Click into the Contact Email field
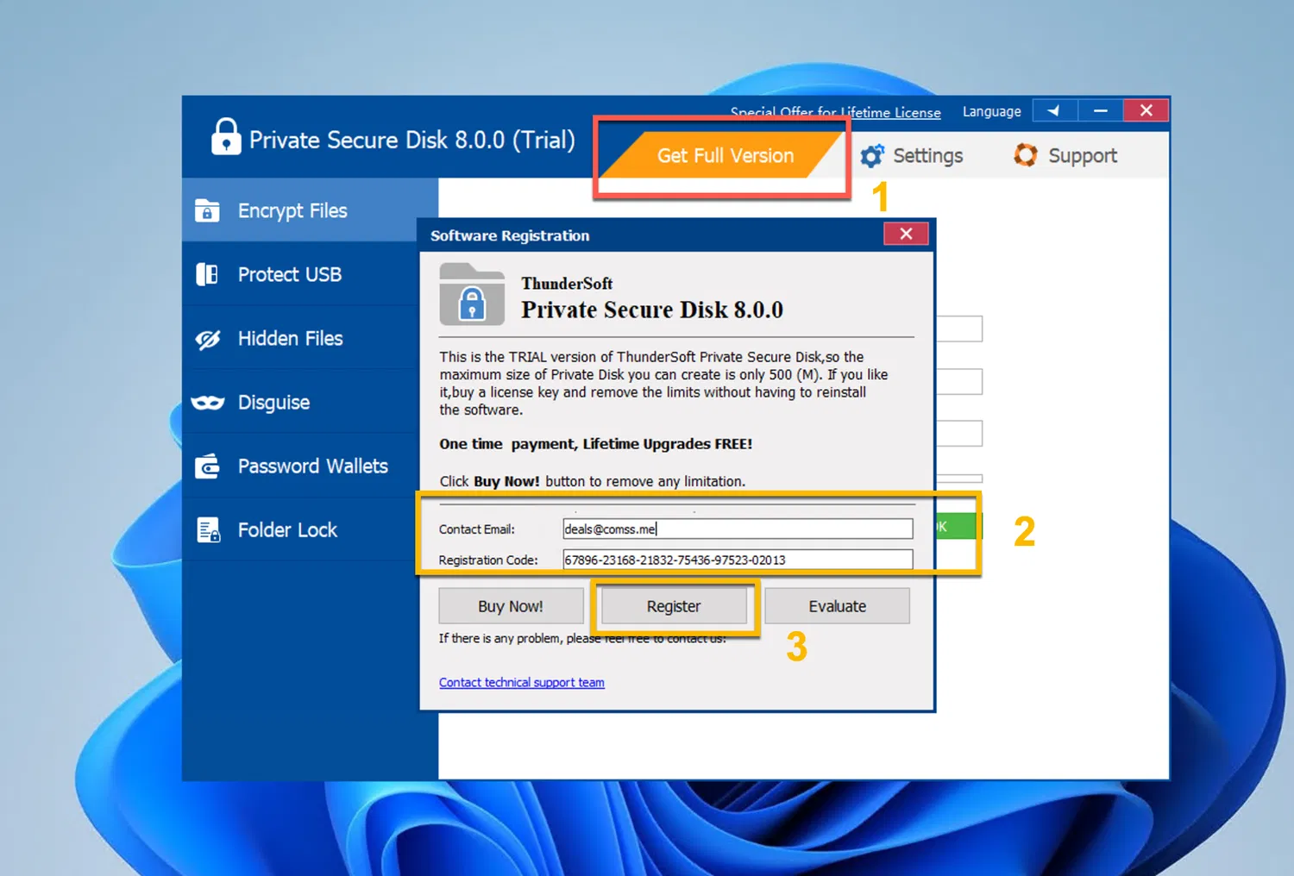This screenshot has width=1294, height=876. [738, 529]
